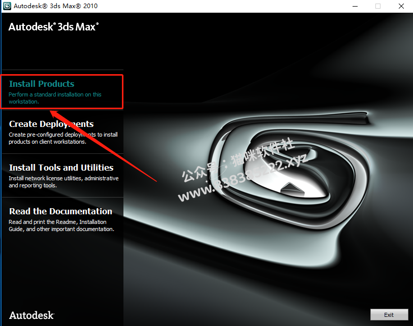Click the Autodesk logo at bottom left
Image resolution: width=413 pixels, height=326 pixels.
click(x=31, y=315)
